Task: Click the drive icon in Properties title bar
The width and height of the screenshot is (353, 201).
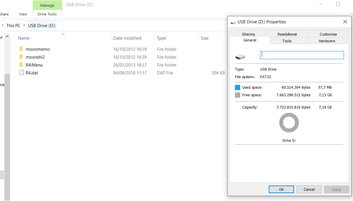Action: pyautogui.click(x=233, y=22)
